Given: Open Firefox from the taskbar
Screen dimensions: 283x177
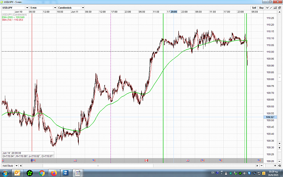Looking at the screenshot, I should [54, 173].
